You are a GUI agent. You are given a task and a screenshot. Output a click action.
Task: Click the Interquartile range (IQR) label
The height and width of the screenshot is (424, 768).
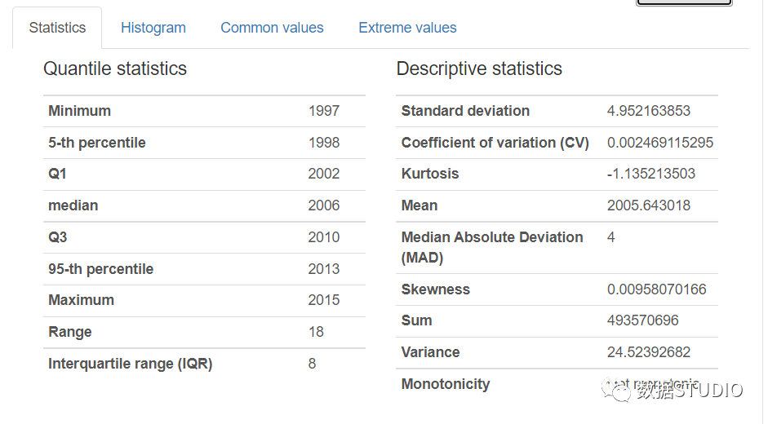[131, 364]
